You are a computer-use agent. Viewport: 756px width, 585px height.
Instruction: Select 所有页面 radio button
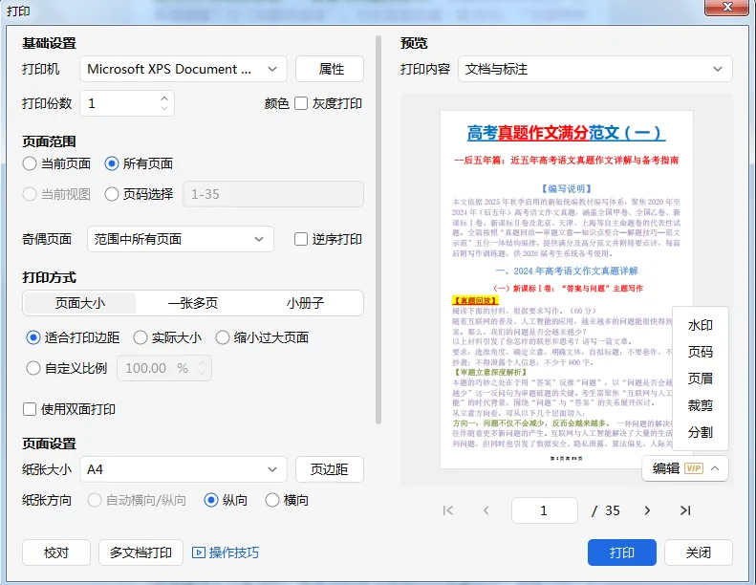point(112,163)
